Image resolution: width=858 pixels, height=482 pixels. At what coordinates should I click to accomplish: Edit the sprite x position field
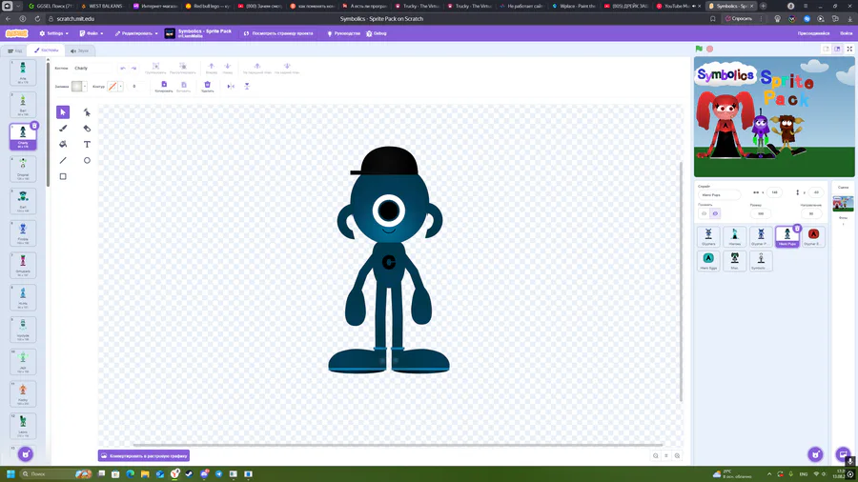tap(774, 192)
